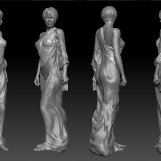This screenshot has width=161, height=161.
Task: Select the partially visible statue at left edge
Action: [x=4, y=80]
